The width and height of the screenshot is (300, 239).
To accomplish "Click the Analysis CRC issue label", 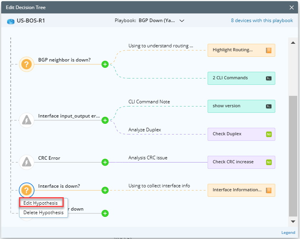I will coord(148,158).
